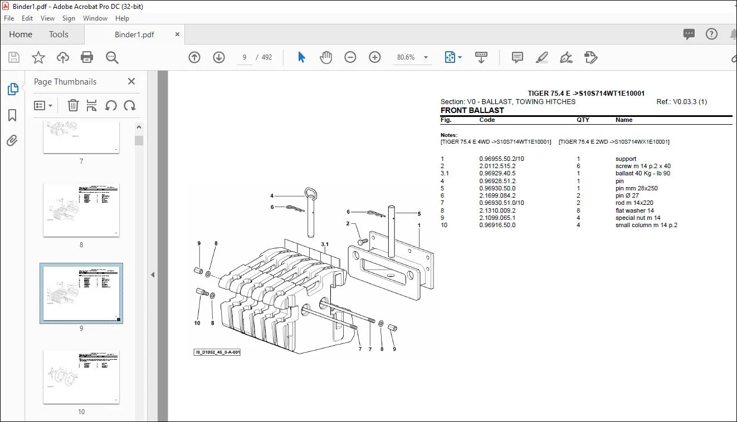This screenshot has width=737, height=422.
Task: Click the thumbnails scrollbar up arrow
Action: pyautogui.click(x=139, y=127)
